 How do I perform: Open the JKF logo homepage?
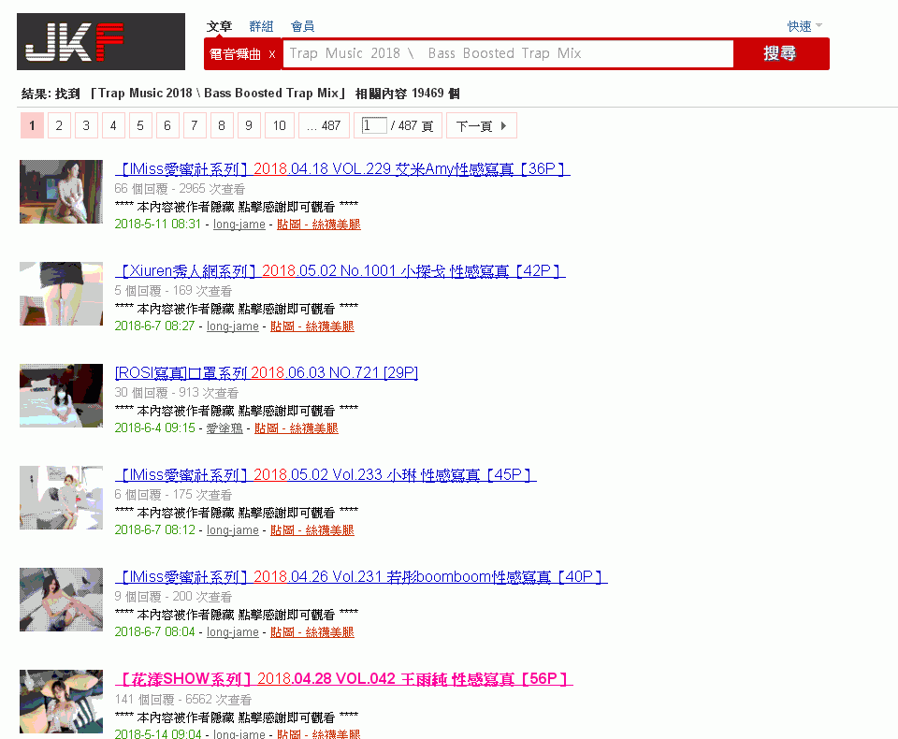(101, 41)
